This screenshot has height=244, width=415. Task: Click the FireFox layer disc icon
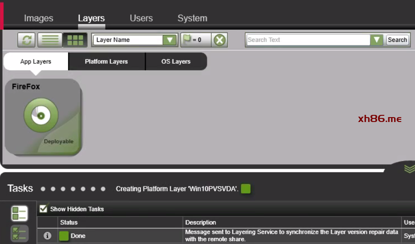click(x=41, y=115)
